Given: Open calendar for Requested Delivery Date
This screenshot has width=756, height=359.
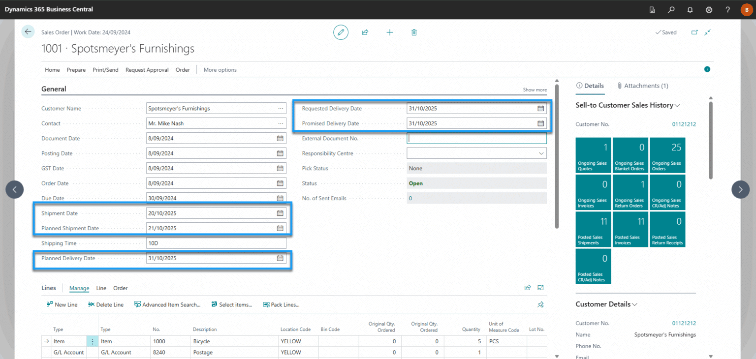Looking at the screenshot, I should click(540, 109).
